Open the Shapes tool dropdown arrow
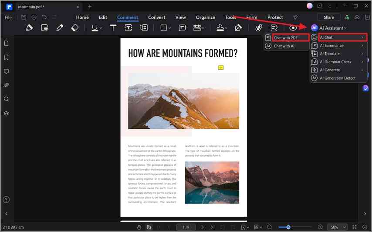This screenshot has width=372, height=232. pos(169,28)
